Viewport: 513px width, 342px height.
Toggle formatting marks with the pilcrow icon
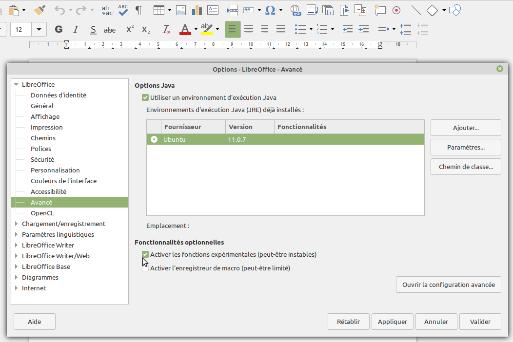pos(139,10)
